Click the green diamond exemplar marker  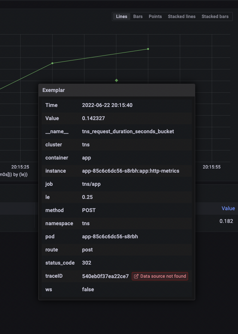point(116,80)
